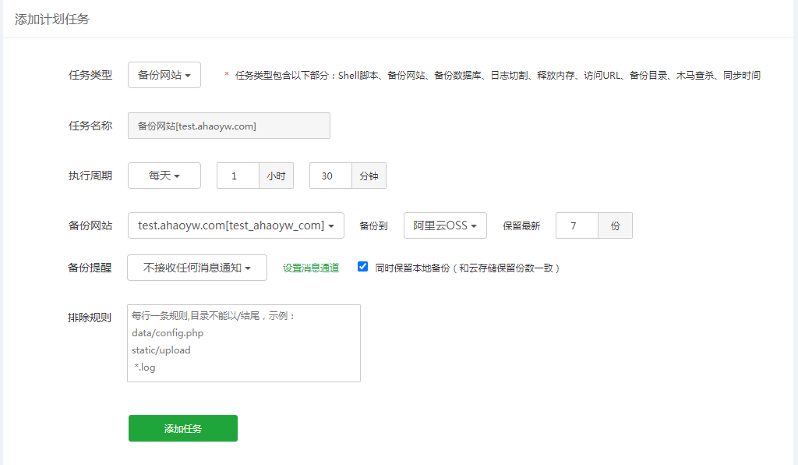
Task: Click the 添加计划任务 panel title
Action: coord(52,19)
